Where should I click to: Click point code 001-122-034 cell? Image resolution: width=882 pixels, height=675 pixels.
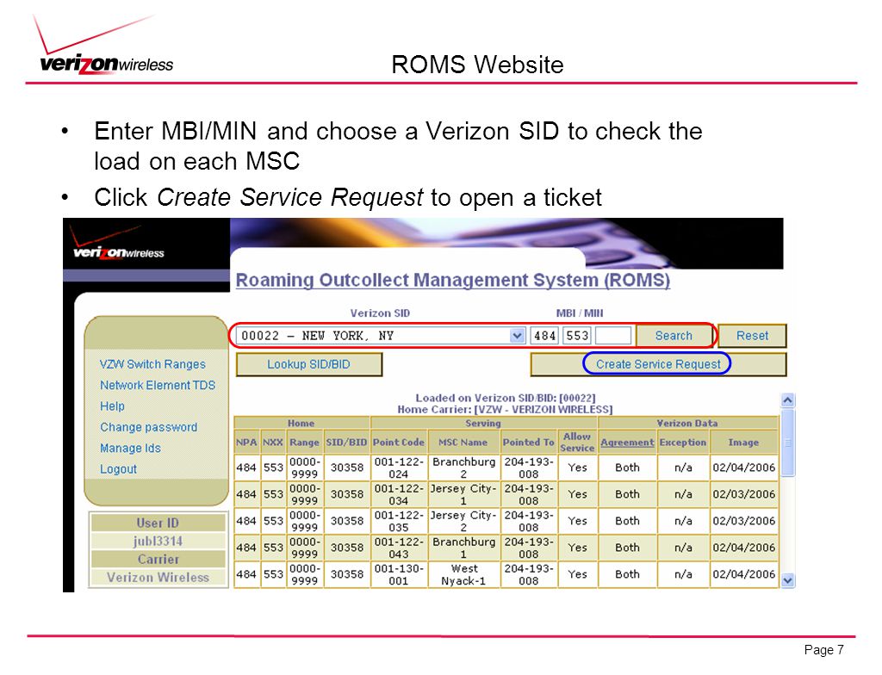[x=398, y=494]
